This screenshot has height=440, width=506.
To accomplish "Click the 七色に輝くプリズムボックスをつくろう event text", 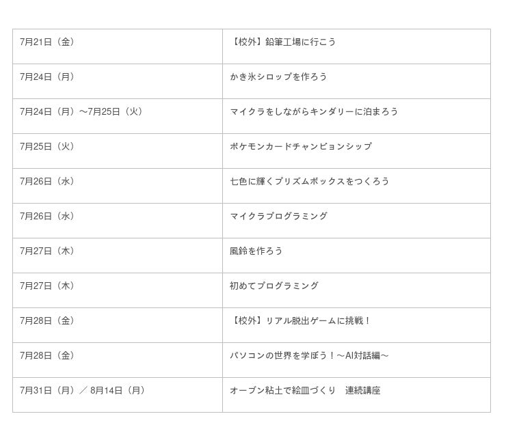I will point(310,182).
